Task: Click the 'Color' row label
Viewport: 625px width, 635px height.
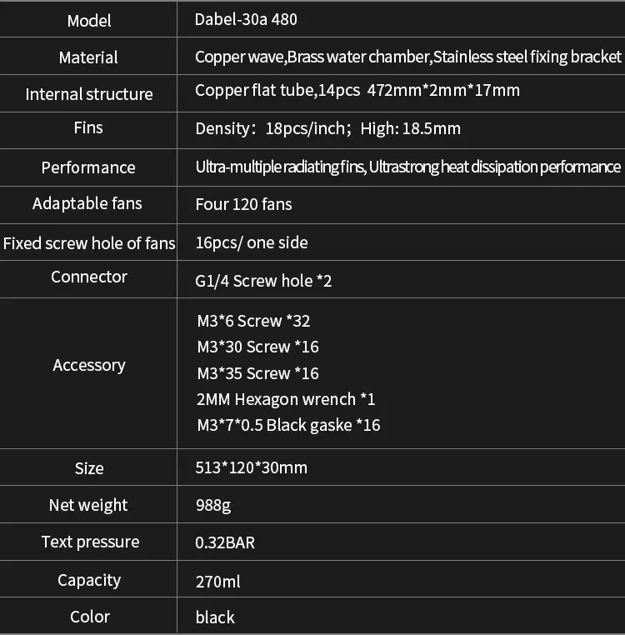Action: [x=90, y=617]
